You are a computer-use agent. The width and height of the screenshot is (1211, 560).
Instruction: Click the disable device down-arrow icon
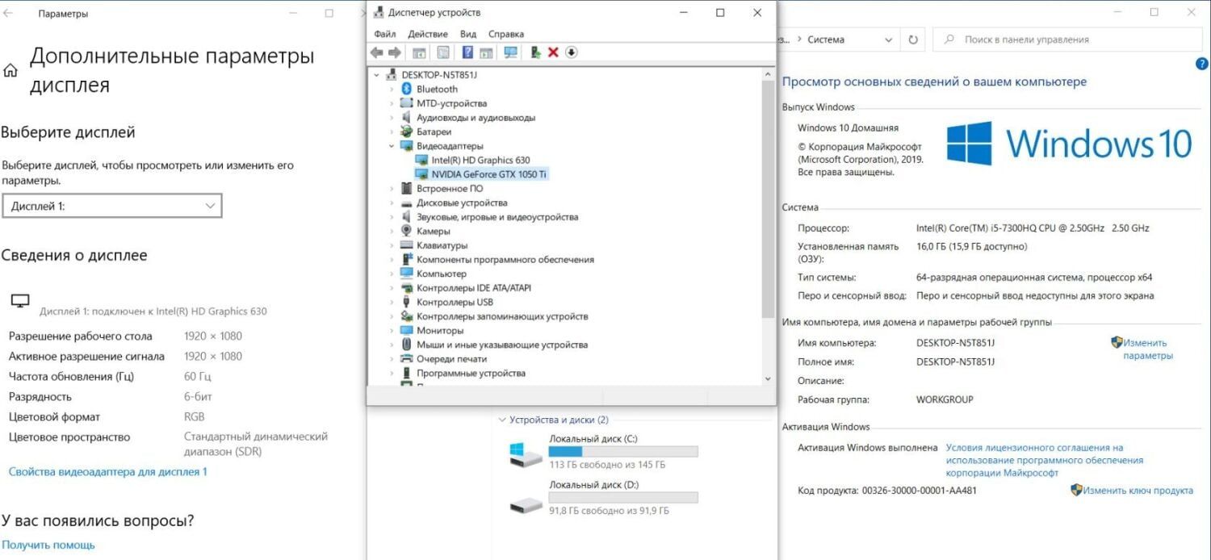tap(572, 52)
